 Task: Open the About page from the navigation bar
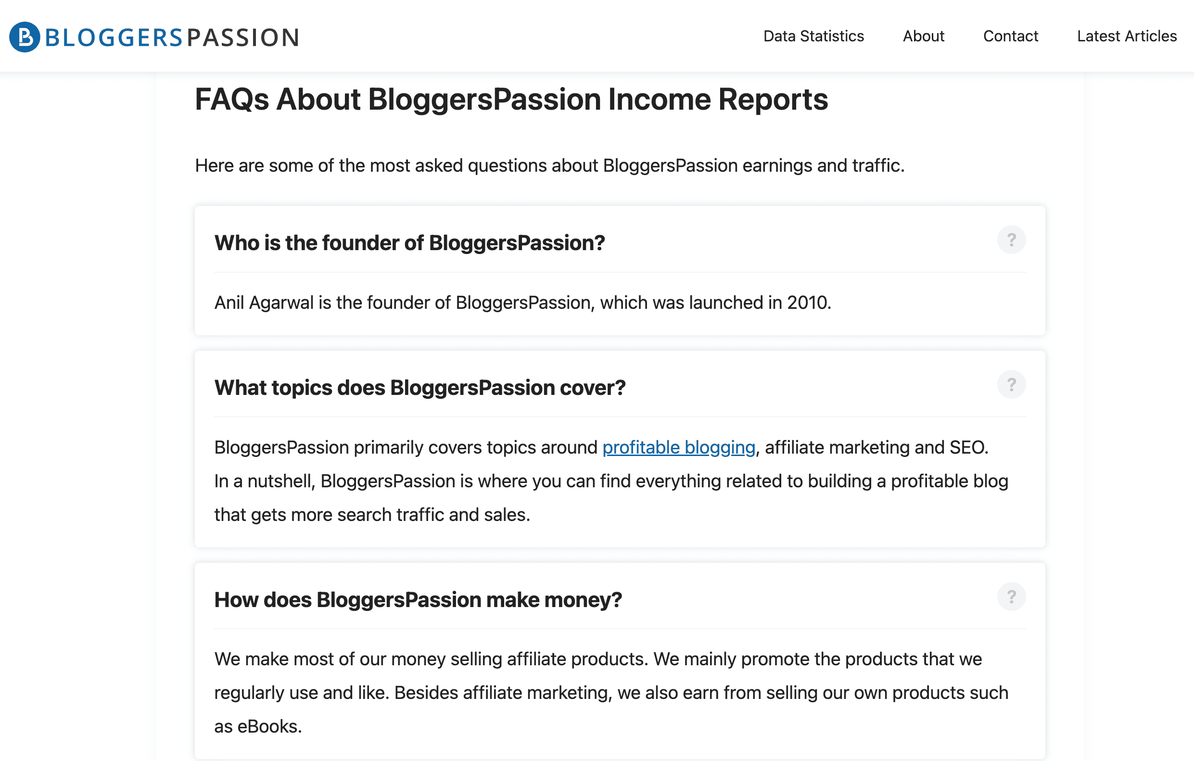tap(923, 36)
